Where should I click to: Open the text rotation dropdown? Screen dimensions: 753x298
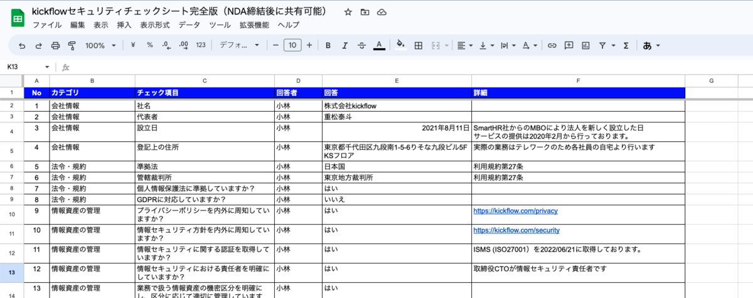tap(530, 45)
